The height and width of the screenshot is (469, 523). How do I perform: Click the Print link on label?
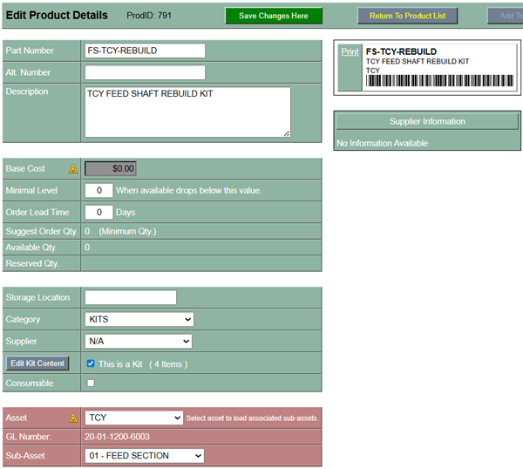click(x=350, y=52)
